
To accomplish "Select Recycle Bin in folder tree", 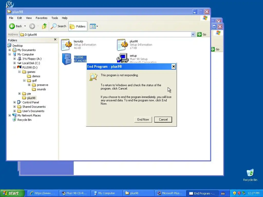I will pos(24,120).
